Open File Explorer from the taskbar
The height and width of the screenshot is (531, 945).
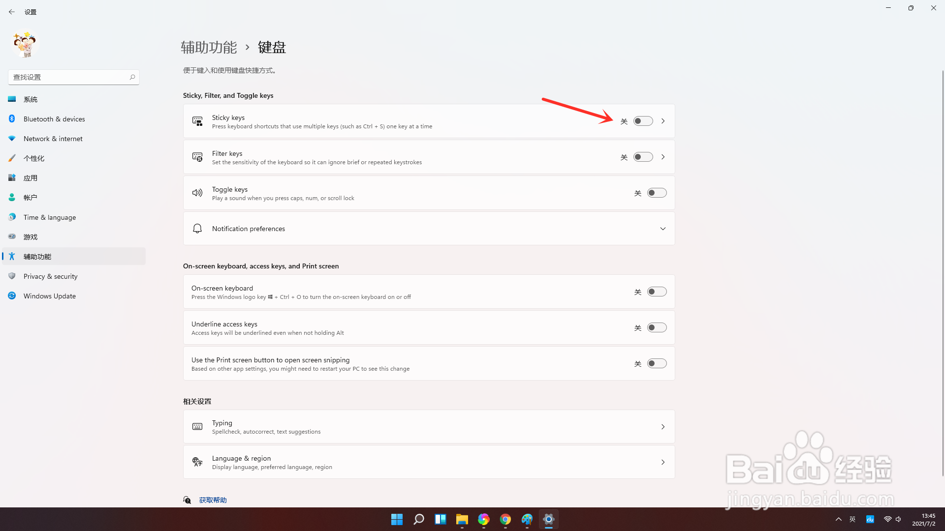pyautogui.click(x=462, y=519)
